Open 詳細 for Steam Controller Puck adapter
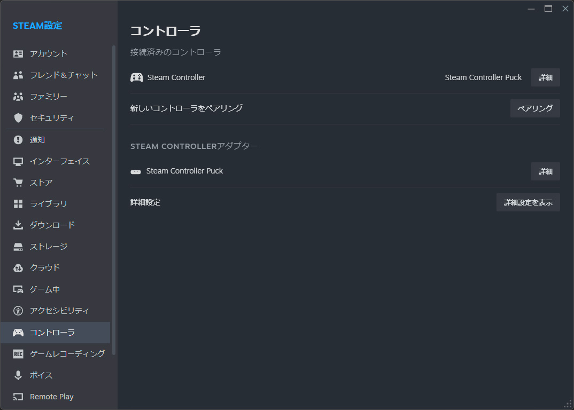574x410 pixels. pyautogui.click(x=546, y=171)
